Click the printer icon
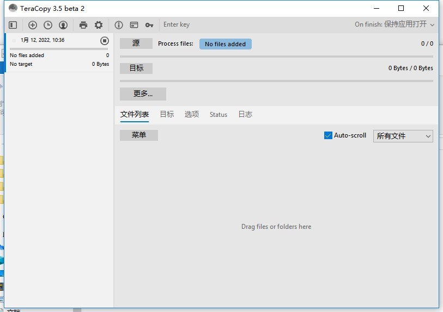This screenshot has height=312, width=443. click(83, 25)
